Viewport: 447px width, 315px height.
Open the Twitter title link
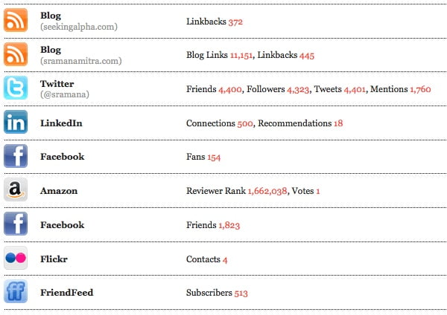[x=57, y=84]
